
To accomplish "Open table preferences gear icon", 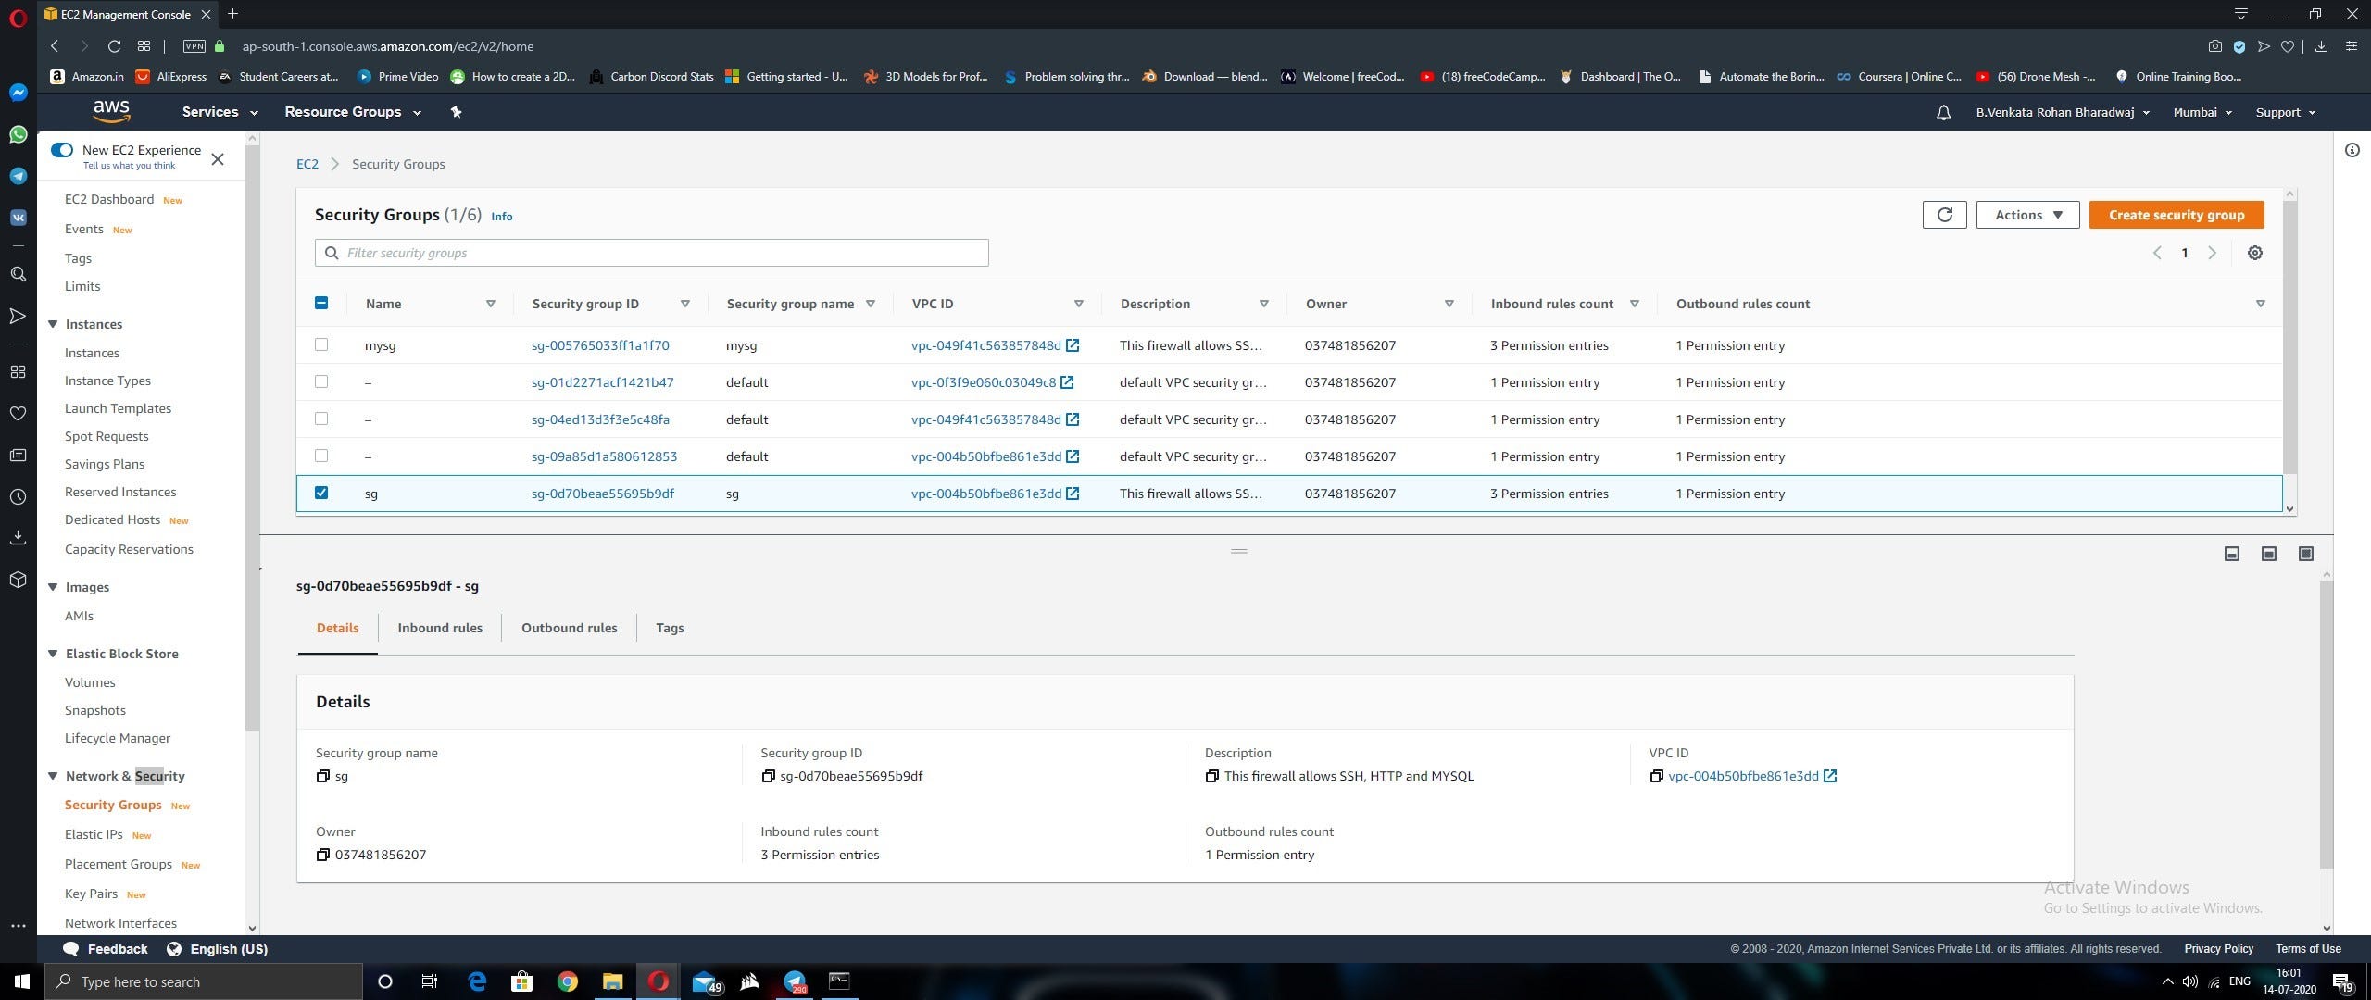I will tap(2255, 253).
